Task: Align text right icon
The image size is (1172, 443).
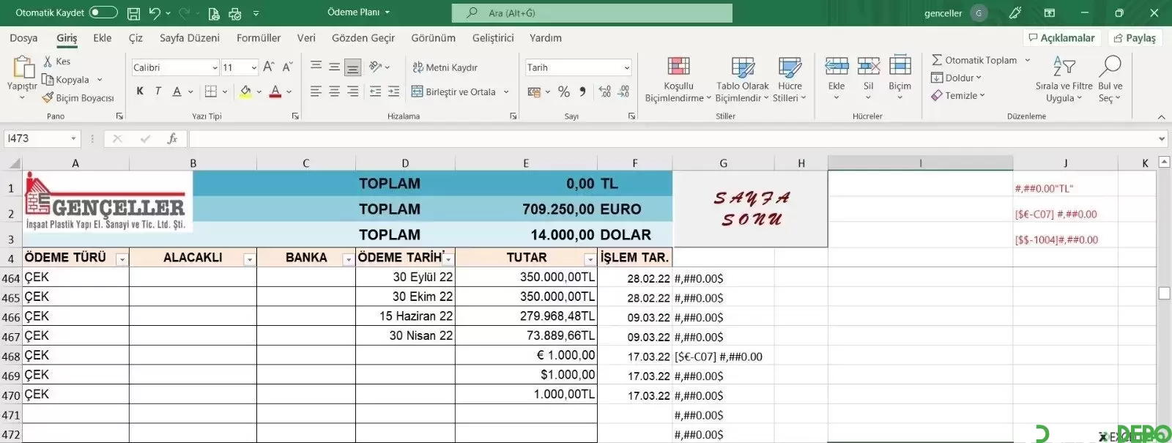Action: (x=352, y=92)
